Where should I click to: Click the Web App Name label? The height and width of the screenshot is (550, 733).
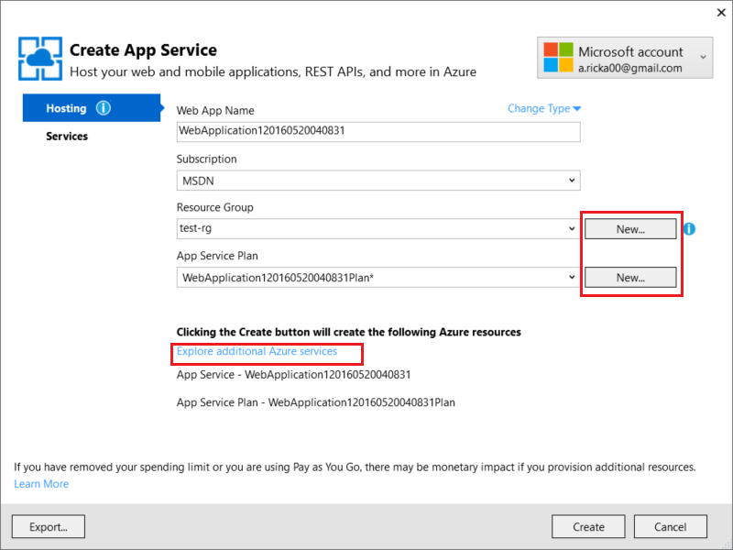(x=215, y=110)
